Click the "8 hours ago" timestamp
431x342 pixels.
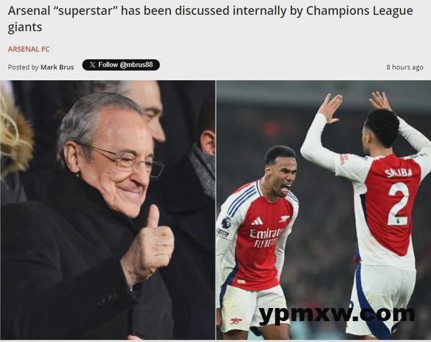[405, 67]
